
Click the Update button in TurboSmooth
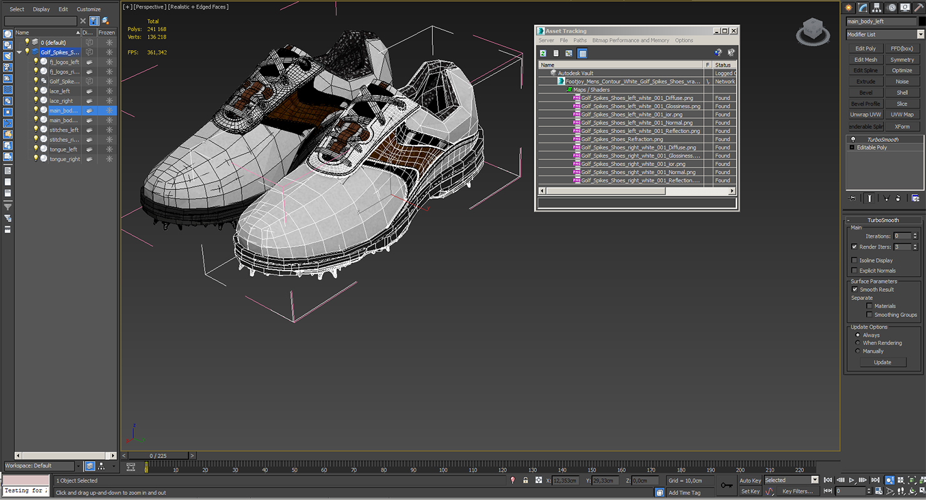click(x=883, y=362)
